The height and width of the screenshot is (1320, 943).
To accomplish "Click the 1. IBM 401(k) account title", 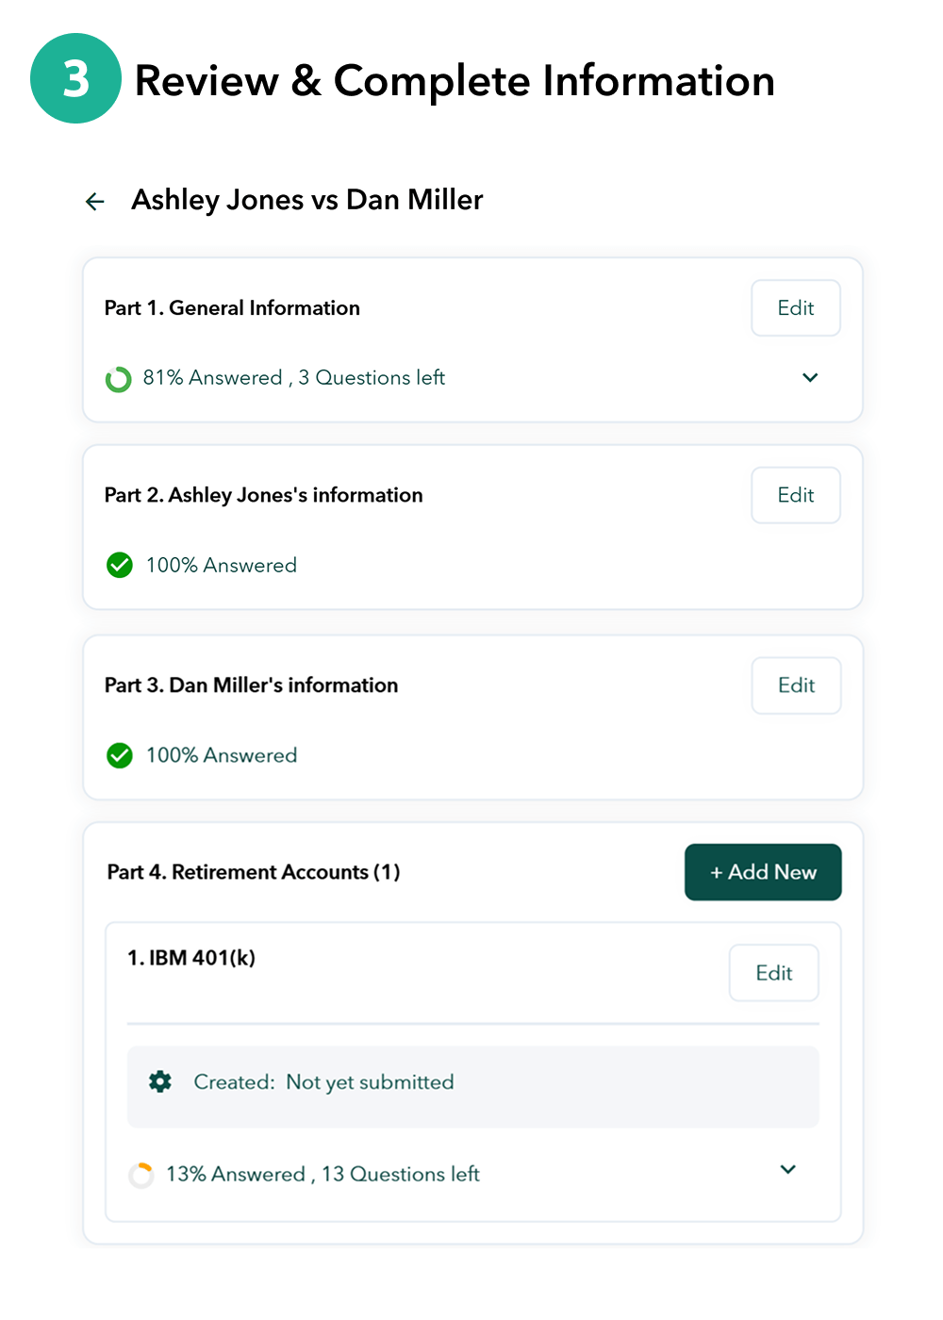I will pos(191,958).
